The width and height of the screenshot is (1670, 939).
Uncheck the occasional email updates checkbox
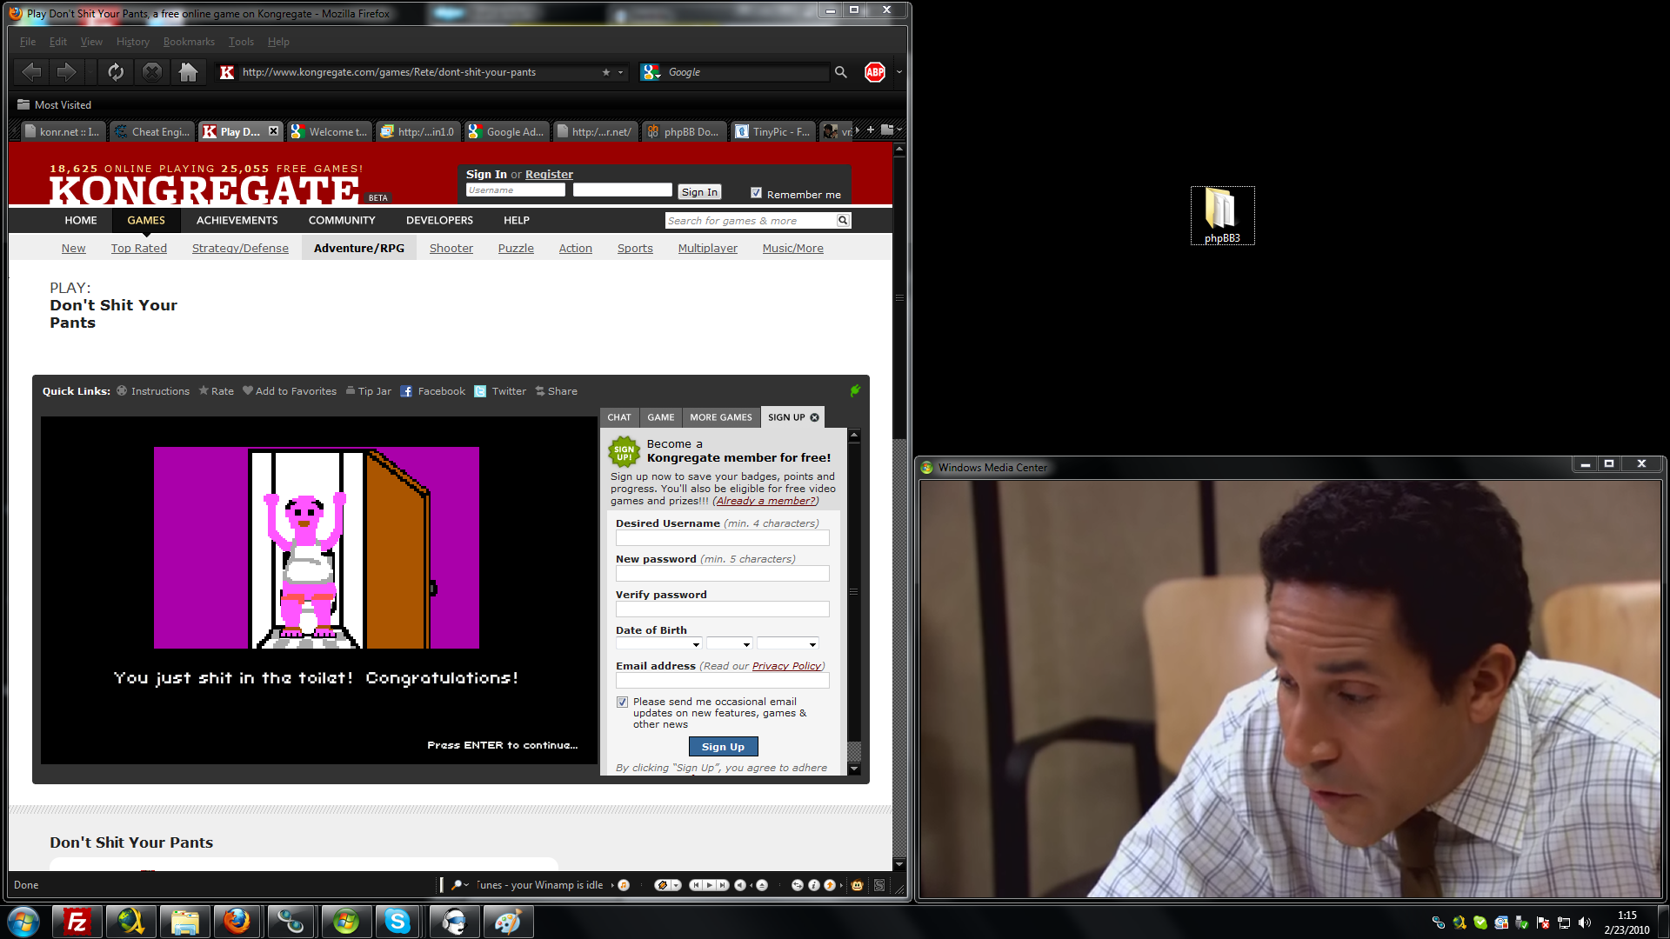point(622,702)
